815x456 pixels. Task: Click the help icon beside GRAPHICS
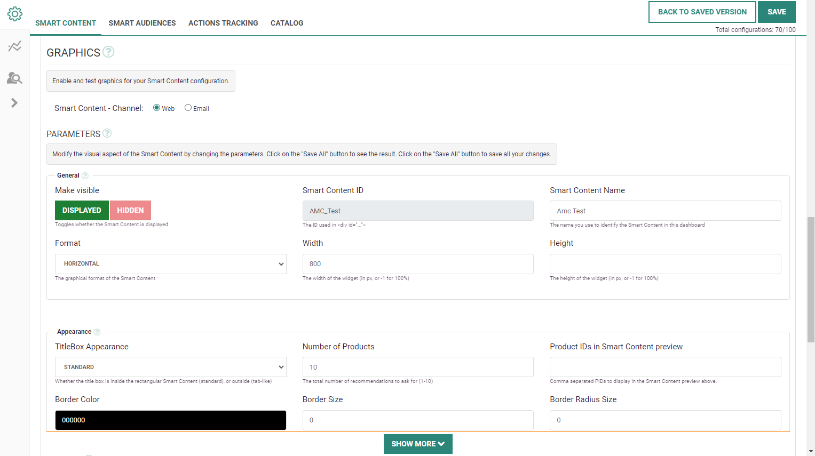[108, 52]
